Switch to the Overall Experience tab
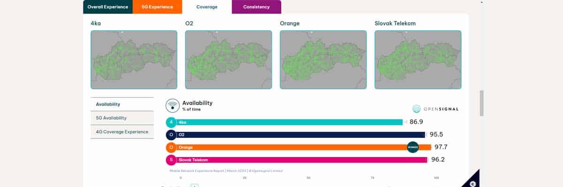The width and height of the screenshot is (563, 187). coord(108,7)
